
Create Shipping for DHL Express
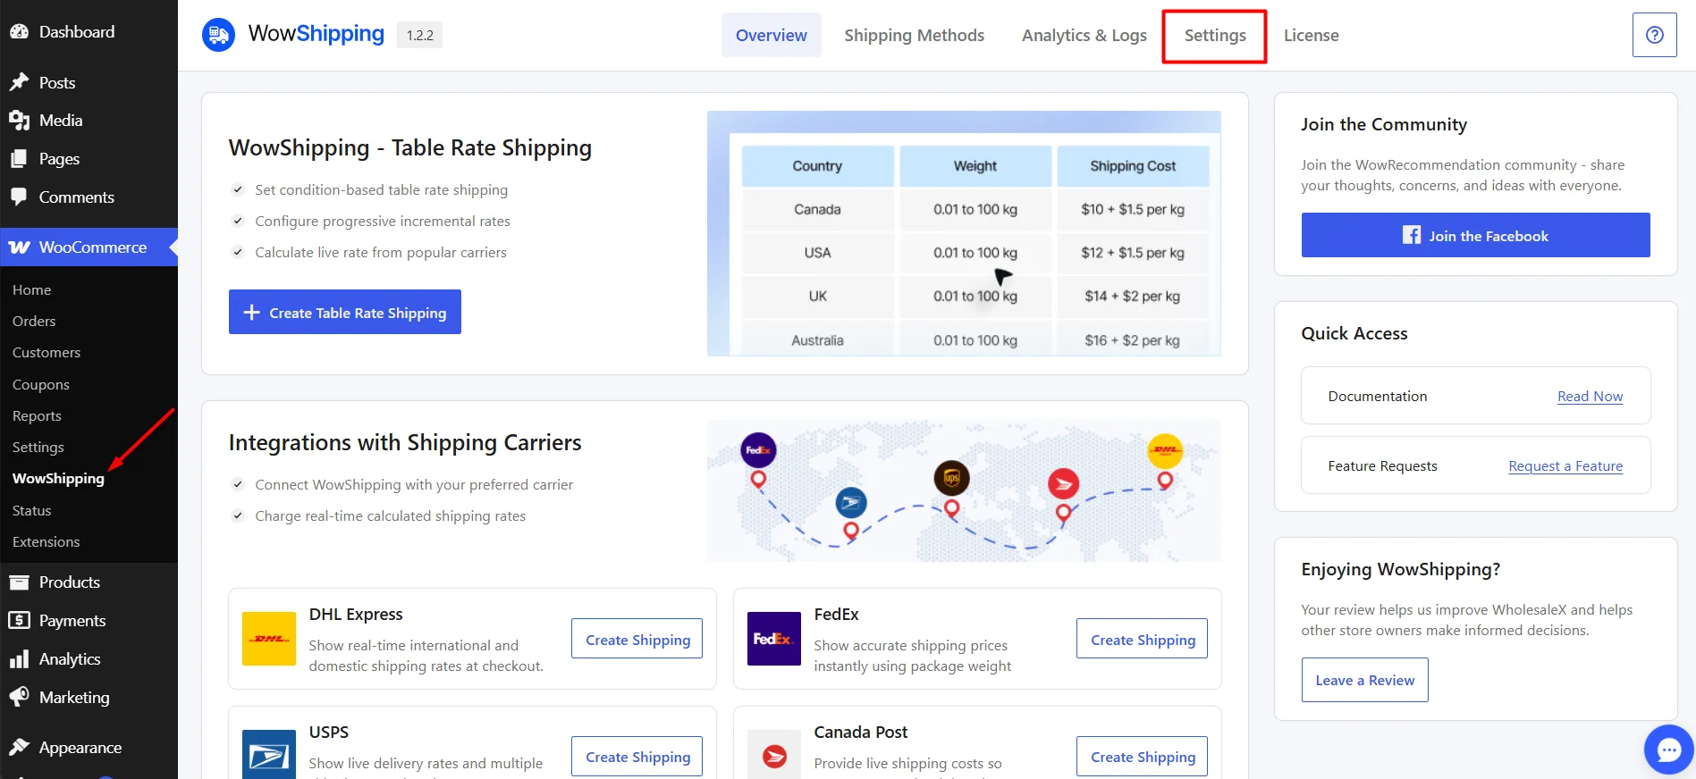point(637,639)
